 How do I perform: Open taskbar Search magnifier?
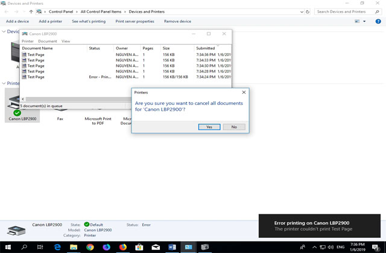point(24,247)
